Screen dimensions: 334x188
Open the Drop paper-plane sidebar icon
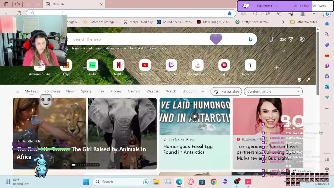coord(327,97)
